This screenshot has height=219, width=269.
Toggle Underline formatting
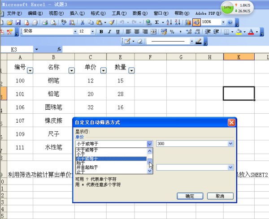pos(117,32)
